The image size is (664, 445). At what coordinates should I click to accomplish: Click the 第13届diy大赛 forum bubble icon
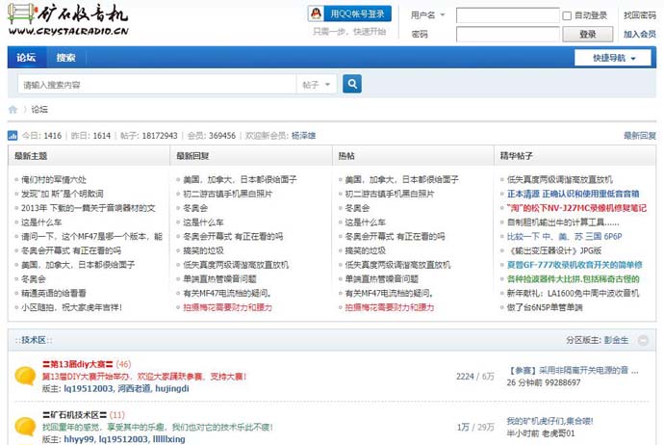(x=25, y=376)
